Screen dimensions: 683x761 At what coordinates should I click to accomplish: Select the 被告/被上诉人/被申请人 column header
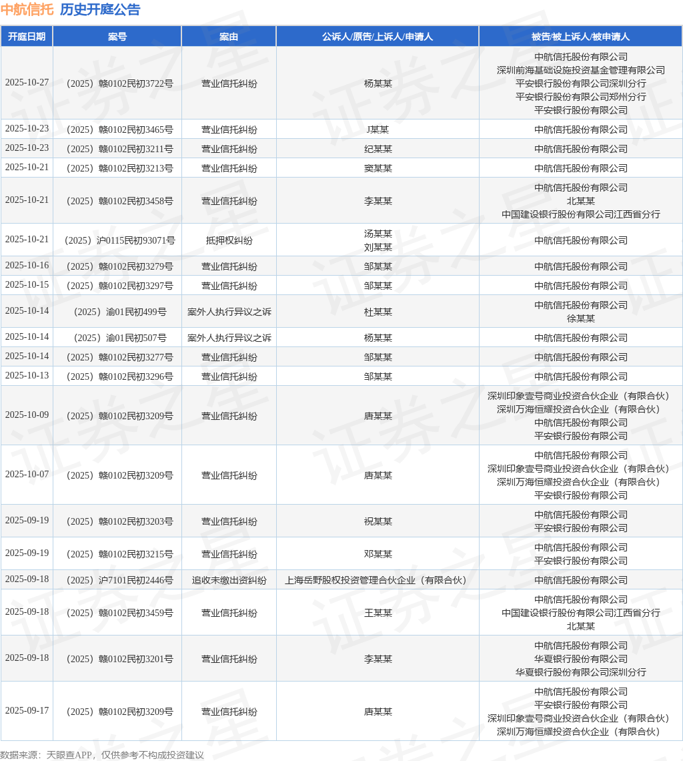[x=581, y=37]
